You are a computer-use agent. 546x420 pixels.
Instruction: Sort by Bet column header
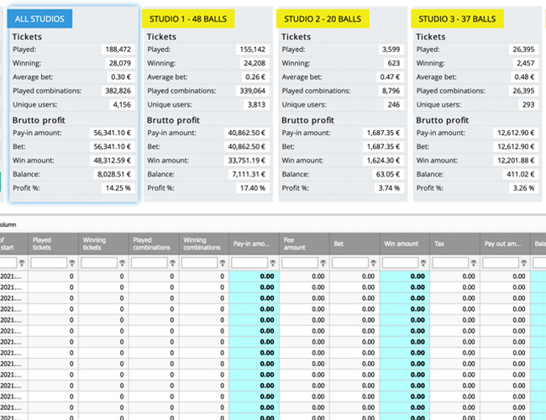pos(354,244)
